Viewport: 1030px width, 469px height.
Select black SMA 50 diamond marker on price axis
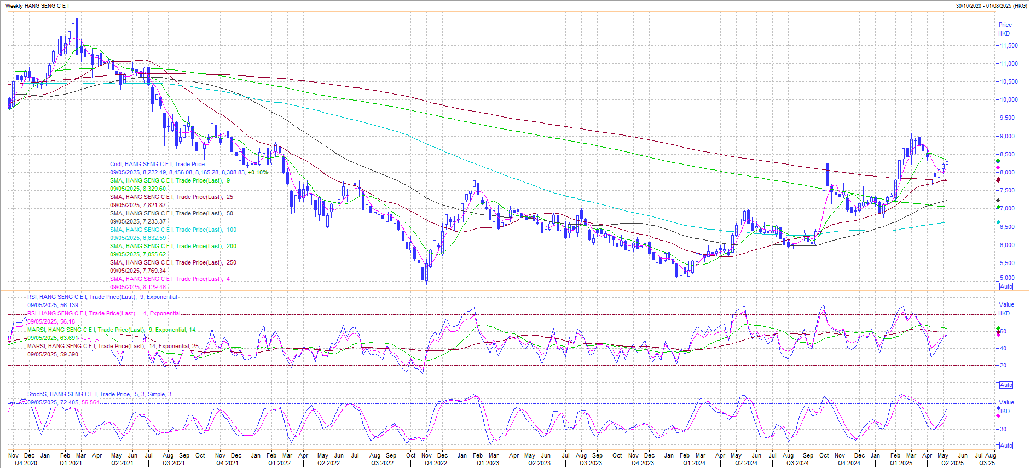pos(998,200)
